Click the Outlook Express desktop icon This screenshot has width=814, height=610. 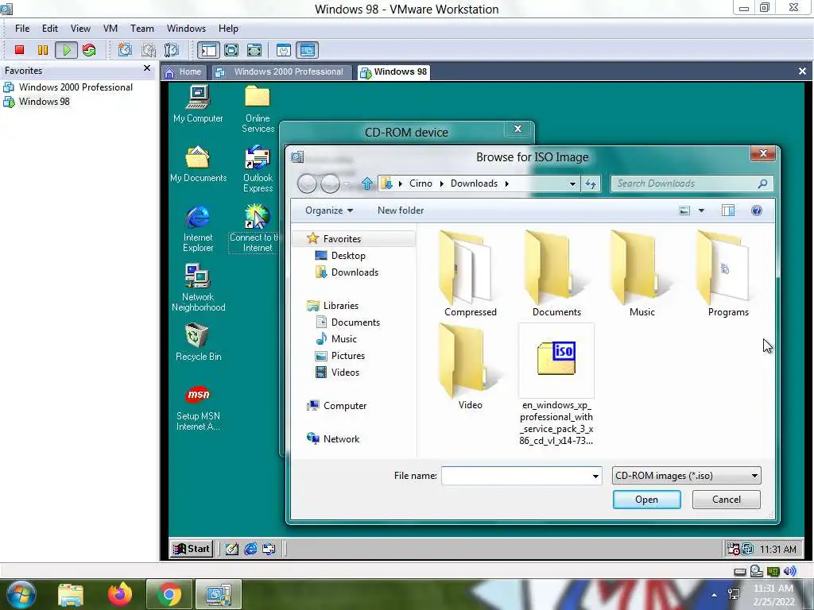pyautogui.click(x=258, y=169)
